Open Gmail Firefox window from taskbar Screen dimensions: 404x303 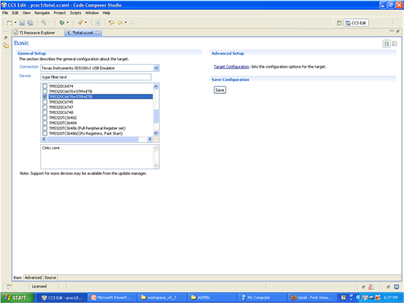(311, 298)
